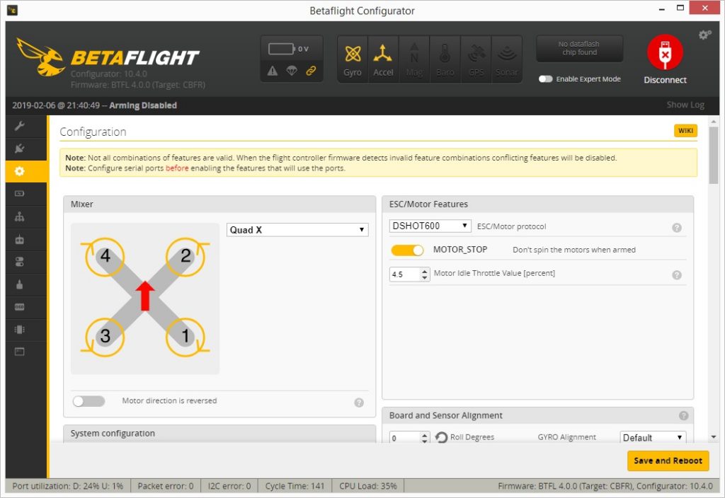Toggle Enable Expert Mode switch

pos(546,79)
